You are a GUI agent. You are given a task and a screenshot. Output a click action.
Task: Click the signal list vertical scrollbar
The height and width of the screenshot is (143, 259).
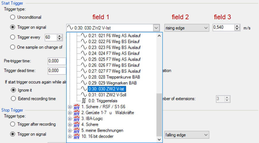159,74
